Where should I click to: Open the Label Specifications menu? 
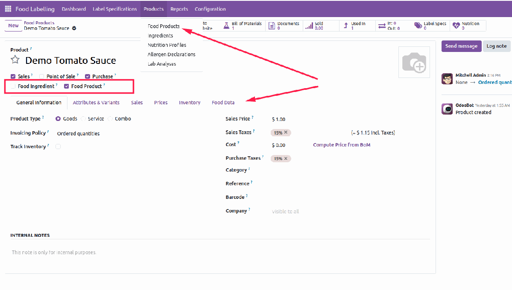click(114, 9)
